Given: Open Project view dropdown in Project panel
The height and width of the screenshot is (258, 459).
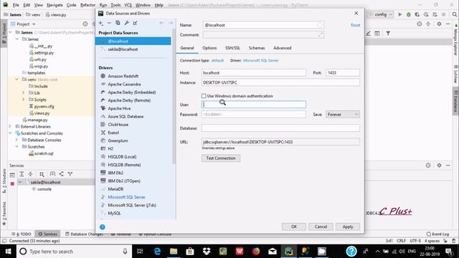Looking at the screenshot, I should click(x=34, y=24).
